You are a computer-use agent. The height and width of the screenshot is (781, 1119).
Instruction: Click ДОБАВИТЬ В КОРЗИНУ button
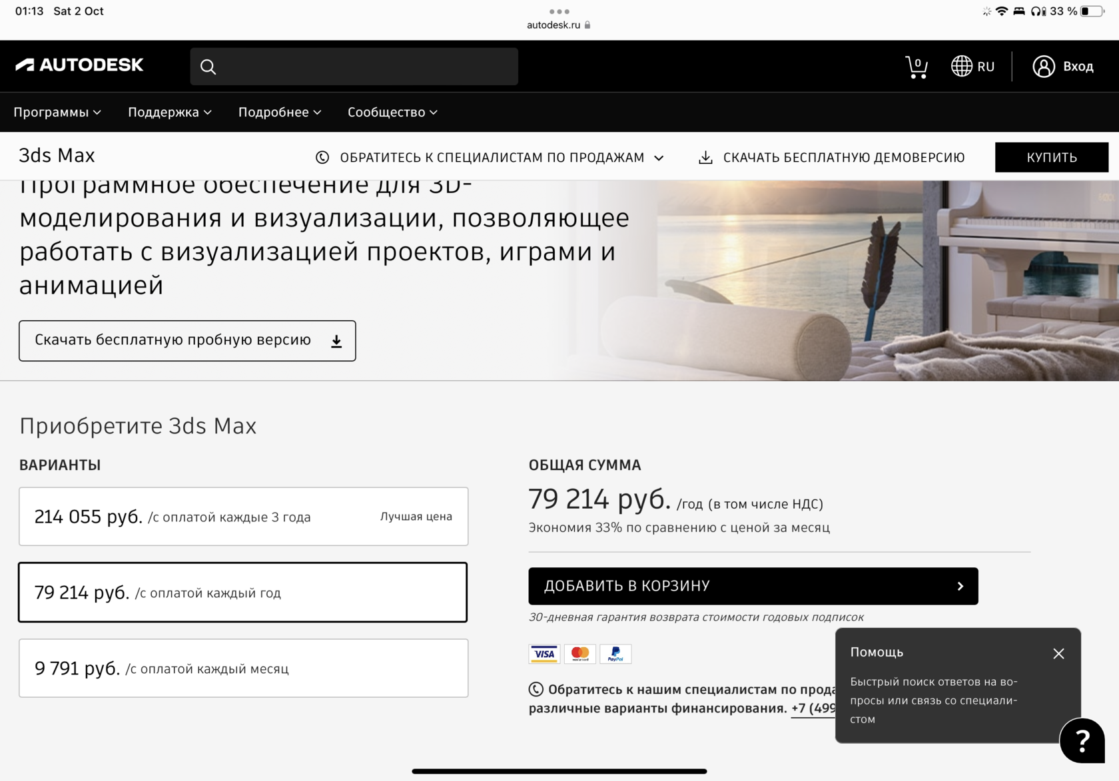coord(753,586)
